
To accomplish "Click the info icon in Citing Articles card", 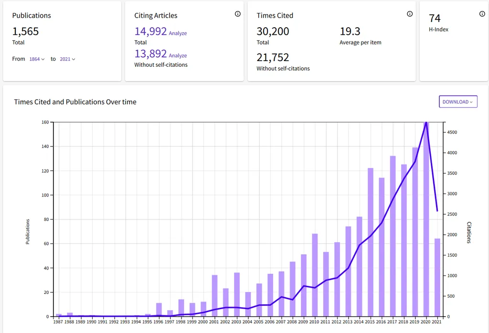I will [x=238, y=14].
